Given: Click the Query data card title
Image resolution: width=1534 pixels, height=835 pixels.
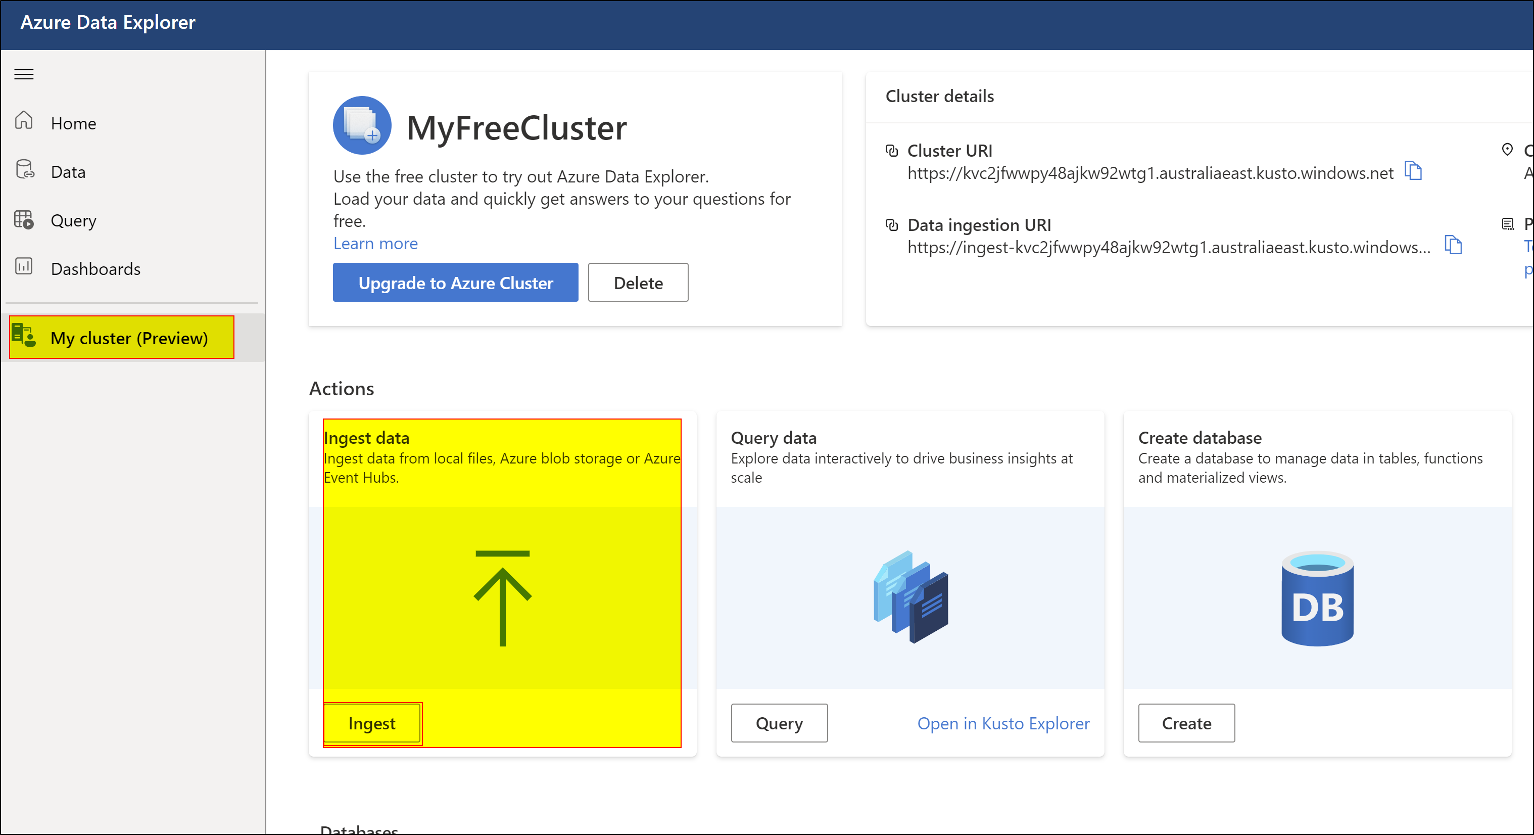Looking at the screenshot, I should [x=774, y=438].
